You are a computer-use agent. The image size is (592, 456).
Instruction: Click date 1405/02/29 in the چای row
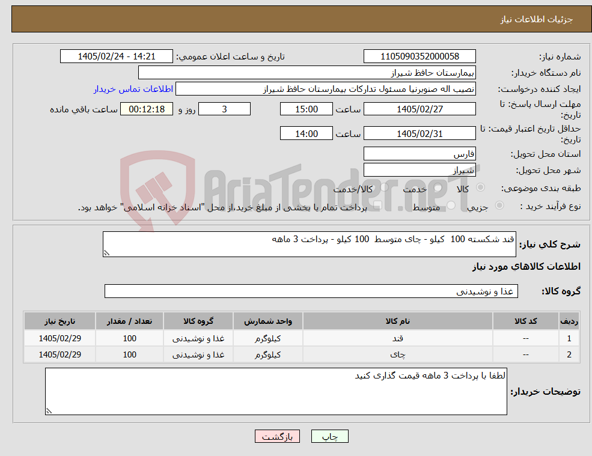60,354
